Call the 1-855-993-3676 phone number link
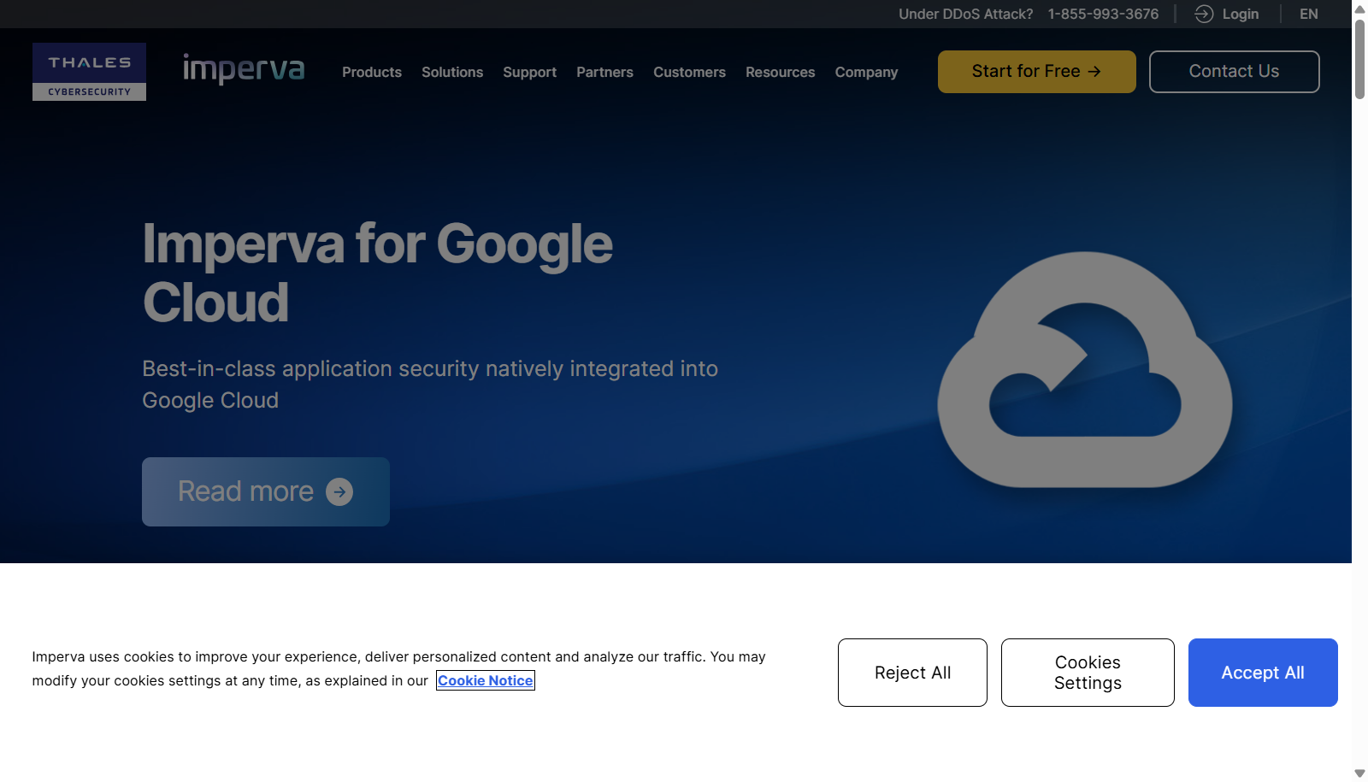This screenshot has height=782, width=1368. 1103,14
